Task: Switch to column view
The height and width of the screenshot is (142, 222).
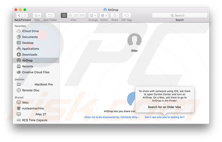Action: click(x=76, y=15)
